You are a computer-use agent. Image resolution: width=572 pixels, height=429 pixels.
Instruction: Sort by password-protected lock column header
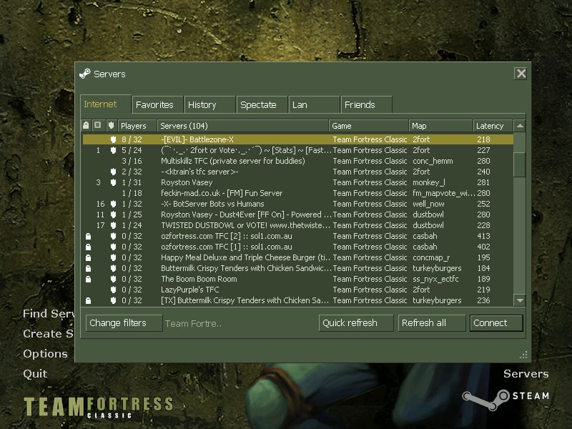click(86, 126)
